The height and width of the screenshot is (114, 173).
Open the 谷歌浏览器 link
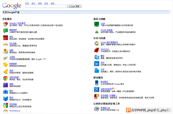[14, 77]
